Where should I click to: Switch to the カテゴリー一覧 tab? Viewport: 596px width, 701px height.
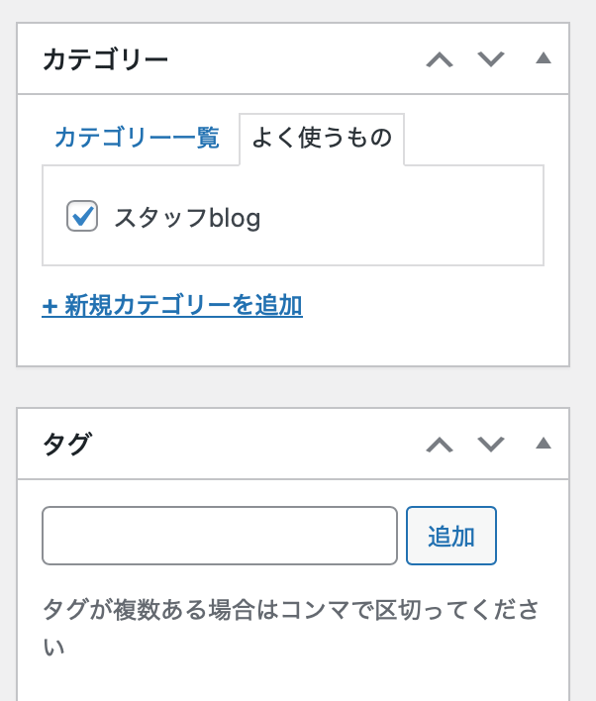[x=137, y=138]
